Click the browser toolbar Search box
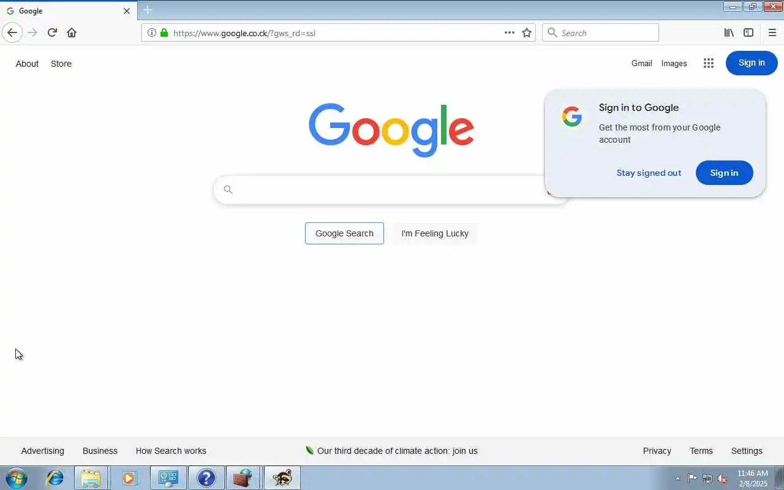784x490 pixels. coord(600,33)
